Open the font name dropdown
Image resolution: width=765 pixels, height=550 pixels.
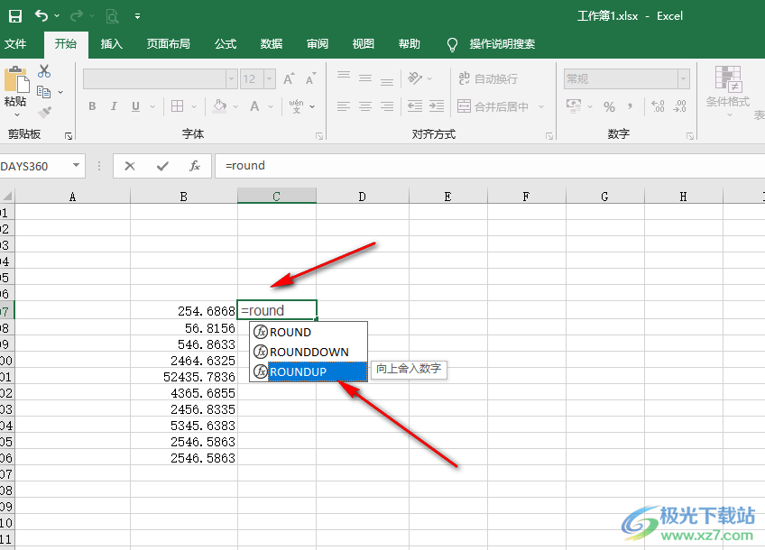coord(231,79)
